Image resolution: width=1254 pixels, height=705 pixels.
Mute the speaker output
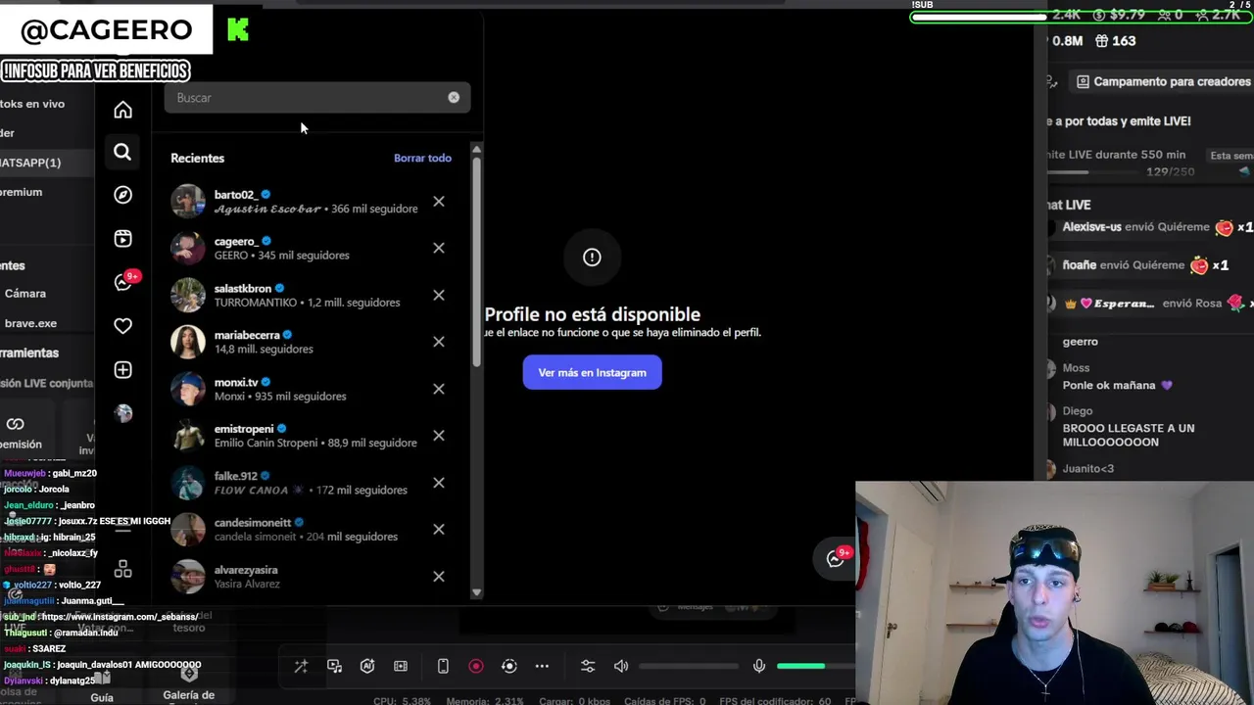coord(621,666)
